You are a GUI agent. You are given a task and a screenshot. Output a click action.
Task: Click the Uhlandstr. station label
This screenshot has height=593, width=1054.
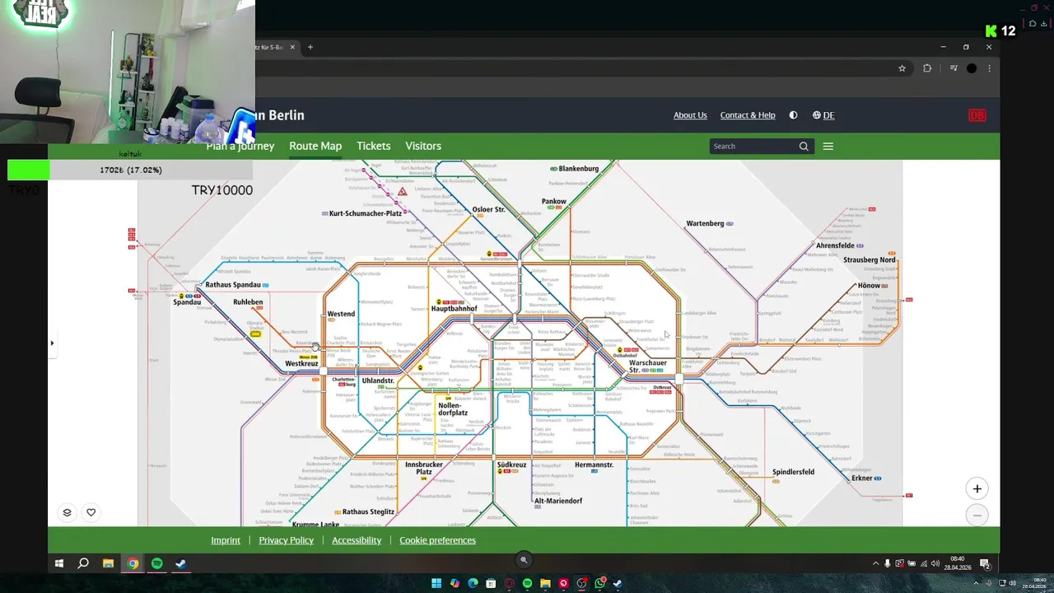coord(378,381)
